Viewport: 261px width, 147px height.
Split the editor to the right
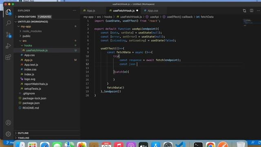(x=252, y=11)
